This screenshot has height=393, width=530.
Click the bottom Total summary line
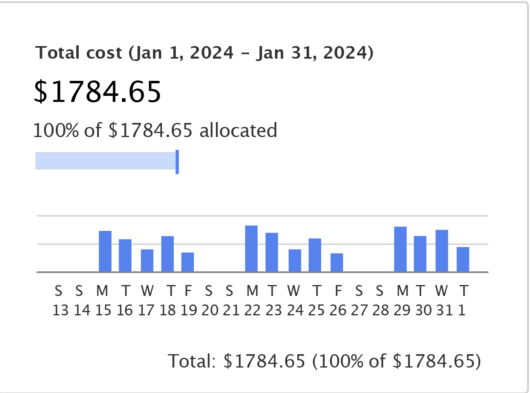(x=324, y=361)
